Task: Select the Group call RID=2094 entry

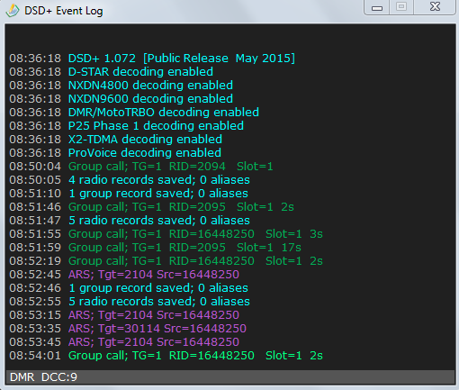Action: [141, 167]
